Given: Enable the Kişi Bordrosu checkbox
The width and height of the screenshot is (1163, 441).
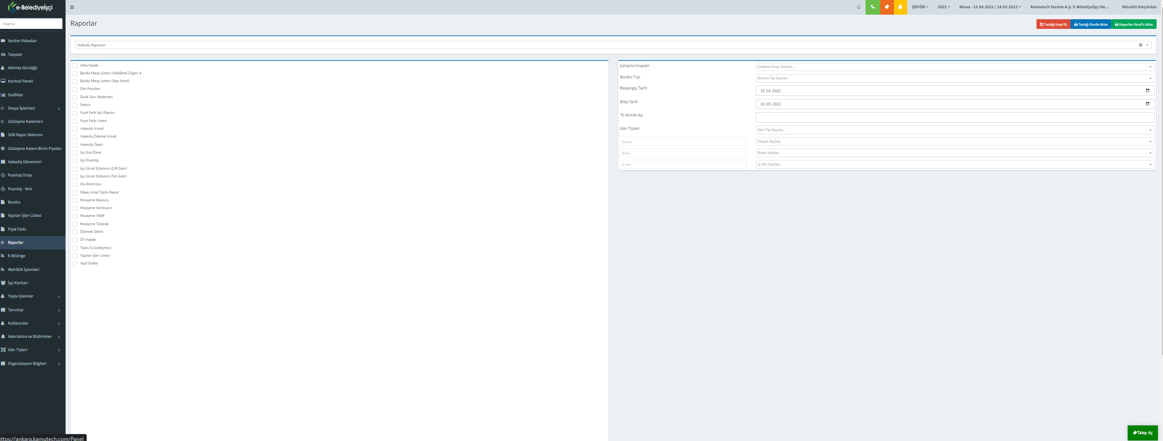Looking at the screenshot, I should 75,184.
